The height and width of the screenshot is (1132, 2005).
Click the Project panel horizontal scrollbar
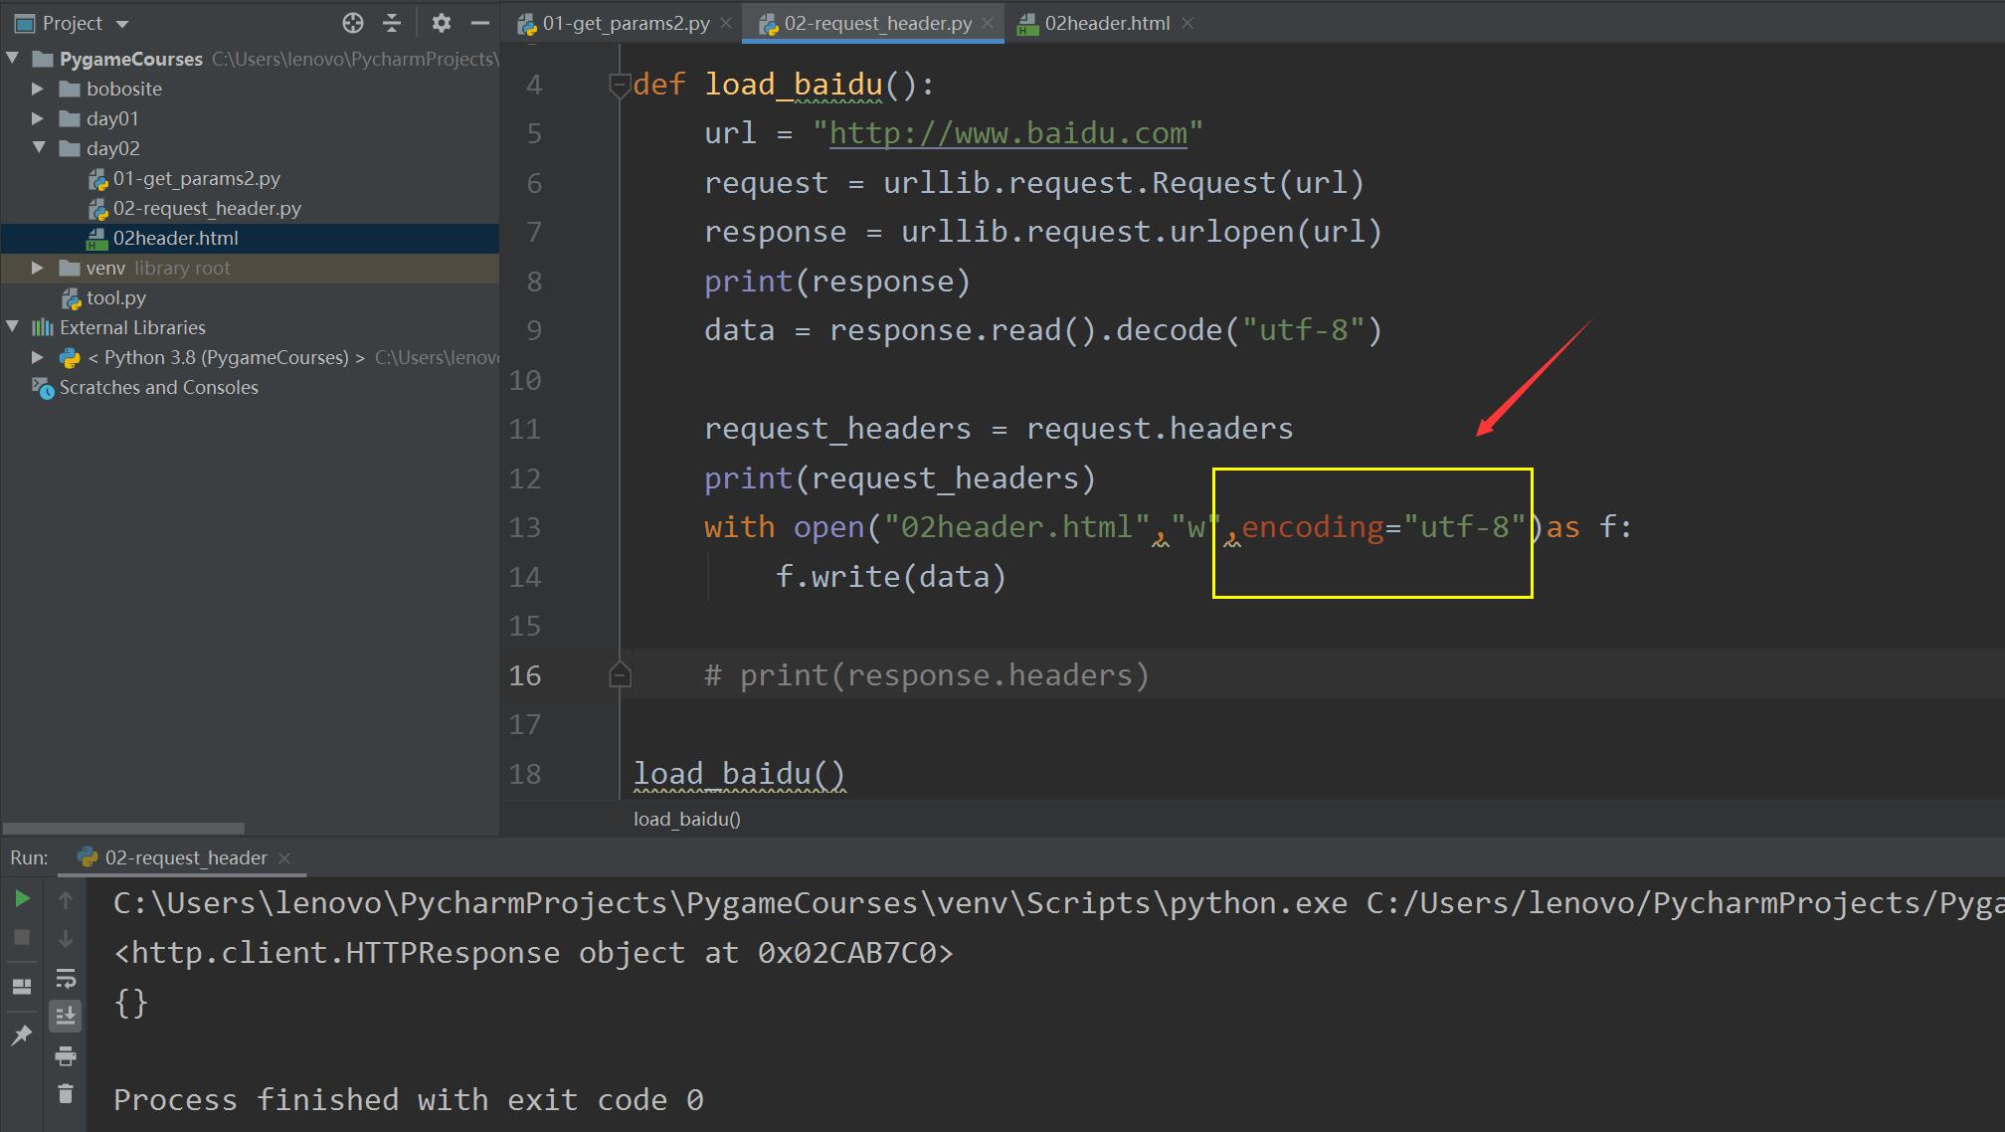(x=124, y=828)
